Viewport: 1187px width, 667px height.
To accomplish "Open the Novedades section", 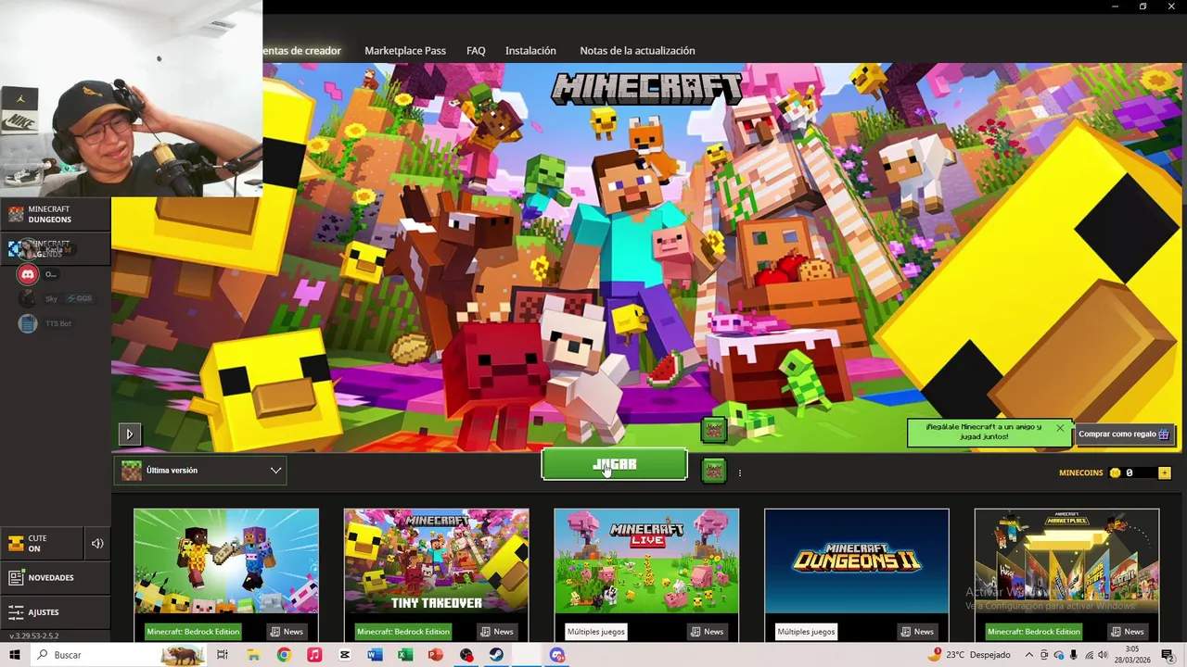I will [55, 577].
